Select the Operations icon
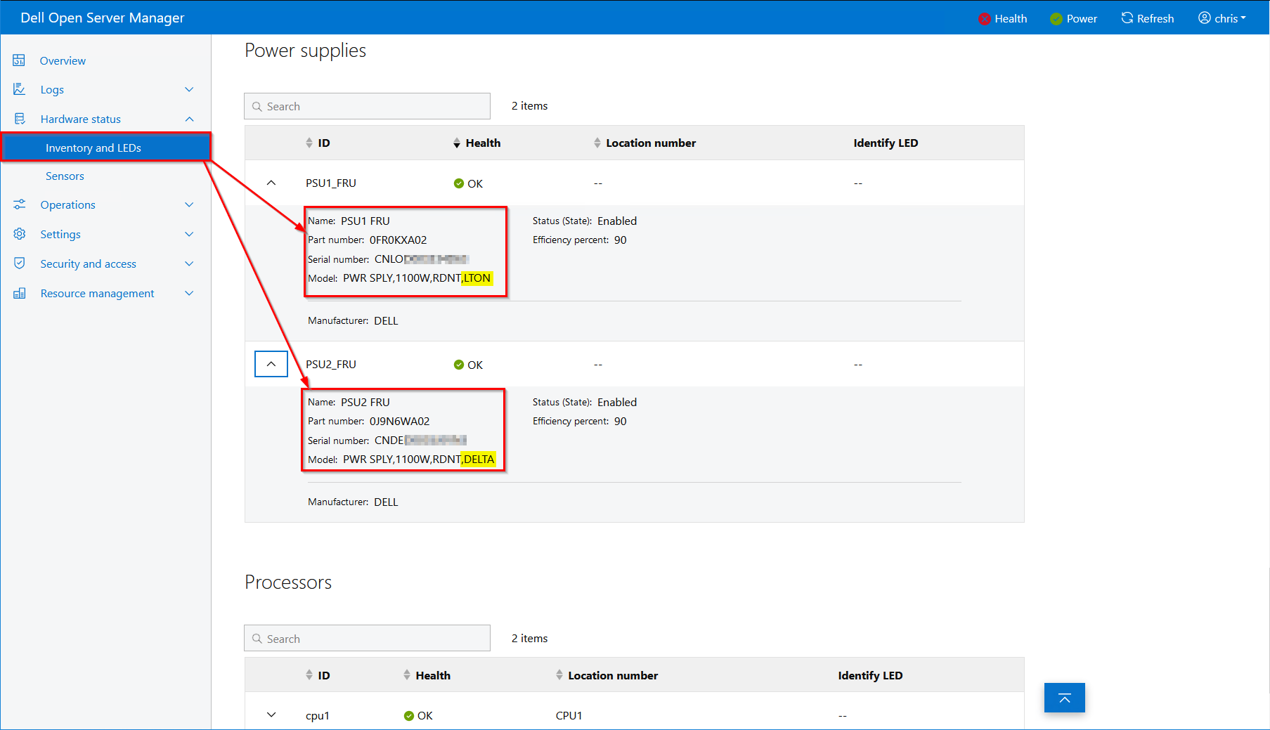 point(19,204)
